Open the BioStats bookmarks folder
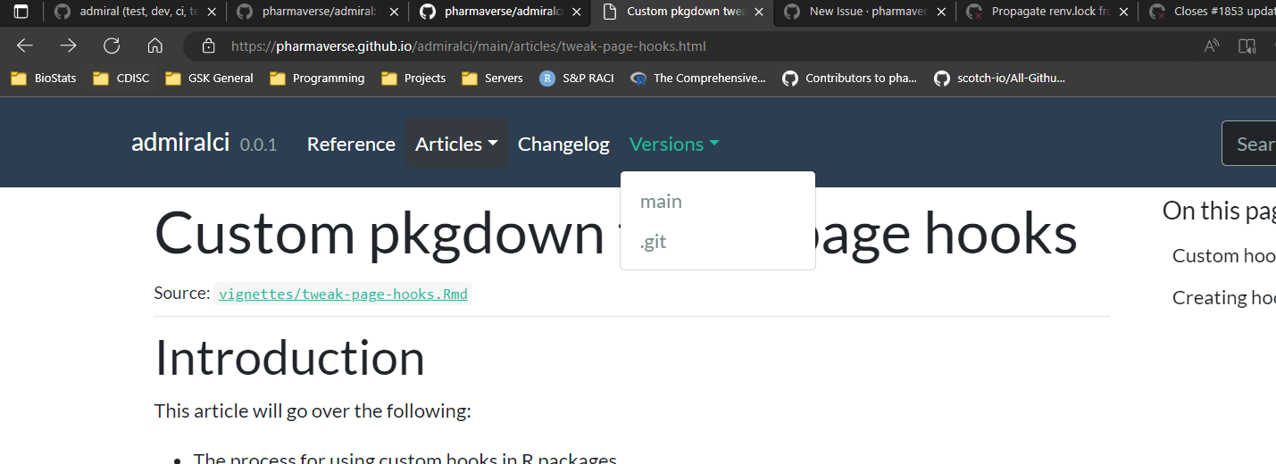The height and width of the screenshot is (464, 1276). coord(44,78)
